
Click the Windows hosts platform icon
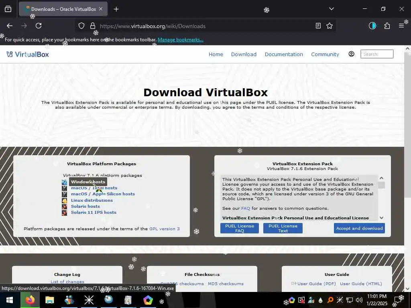click(65, 182)
